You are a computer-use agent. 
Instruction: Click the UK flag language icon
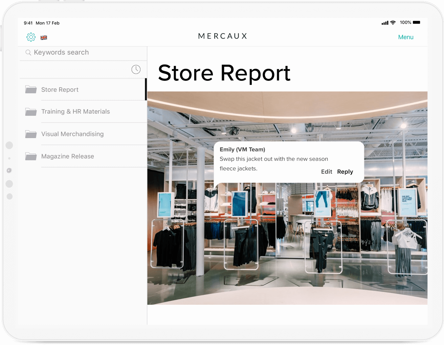coord(44,38)
